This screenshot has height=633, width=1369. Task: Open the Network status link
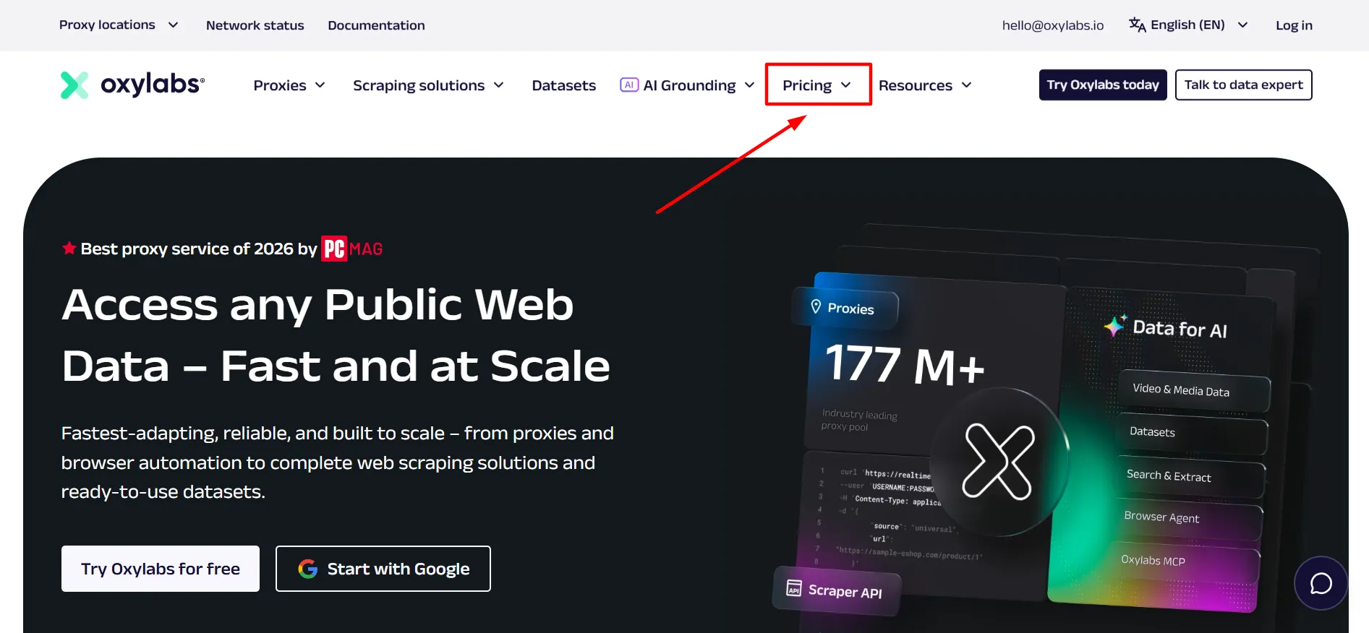255,25
